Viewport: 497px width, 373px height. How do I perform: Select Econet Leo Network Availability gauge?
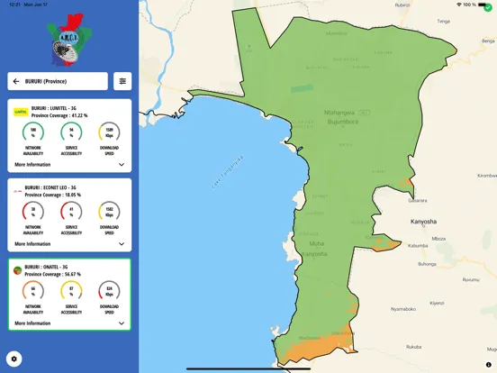point(33,211)
